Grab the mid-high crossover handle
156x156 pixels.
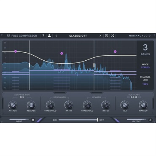coord(94,65)
